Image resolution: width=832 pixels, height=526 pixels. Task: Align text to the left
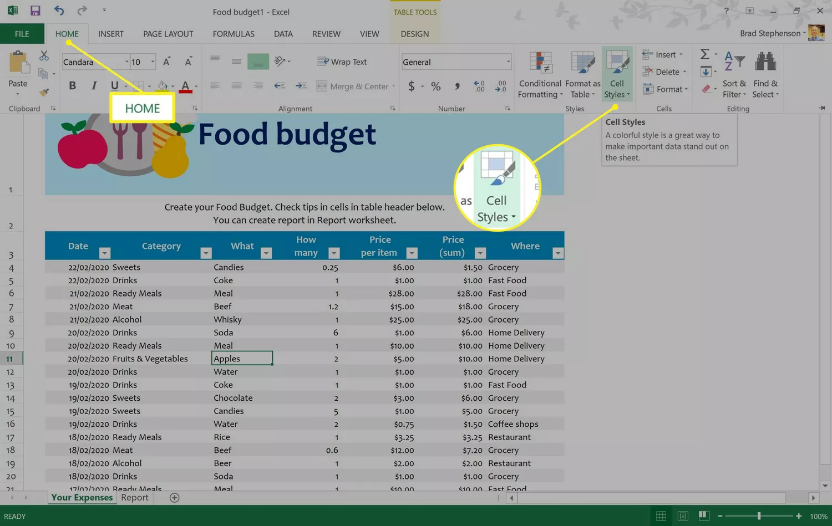click(x=215, y=86)
